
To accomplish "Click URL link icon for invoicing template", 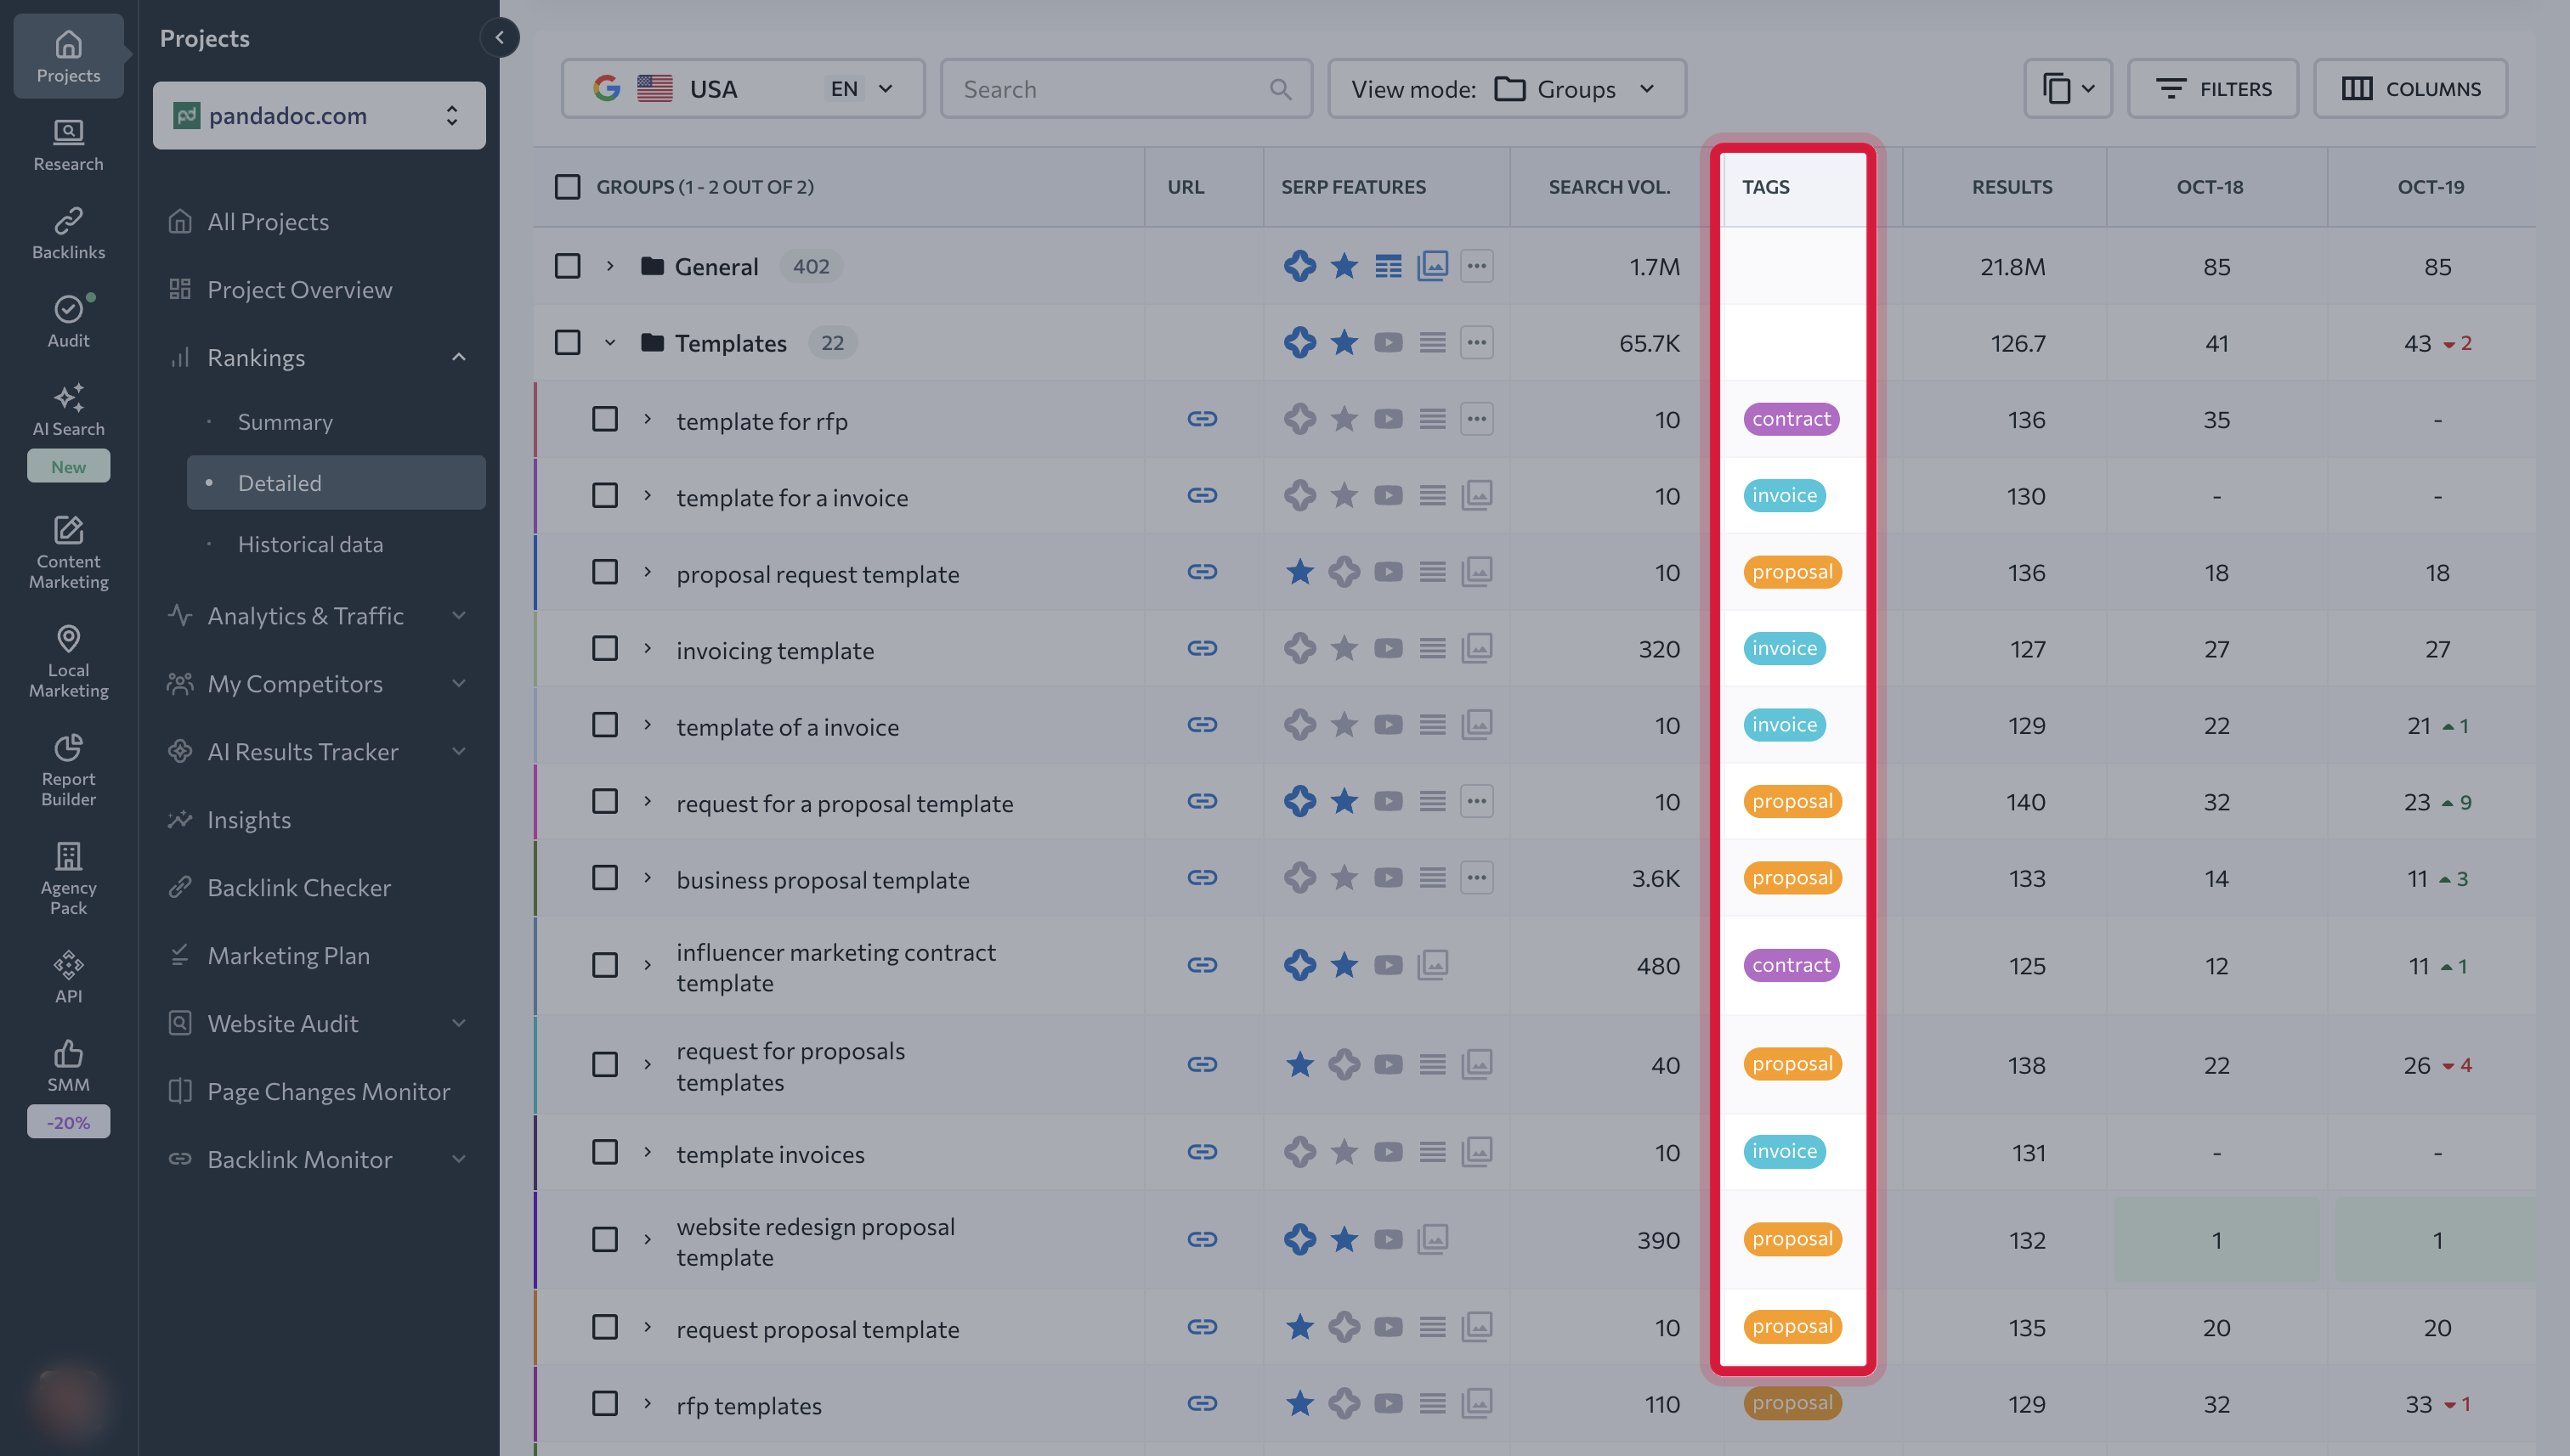I will [x=1202, y=649].
